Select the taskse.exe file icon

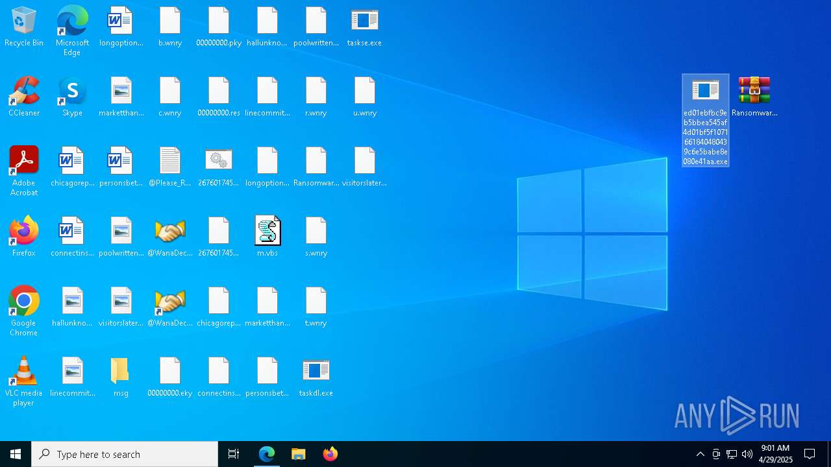tap(364, 27)
